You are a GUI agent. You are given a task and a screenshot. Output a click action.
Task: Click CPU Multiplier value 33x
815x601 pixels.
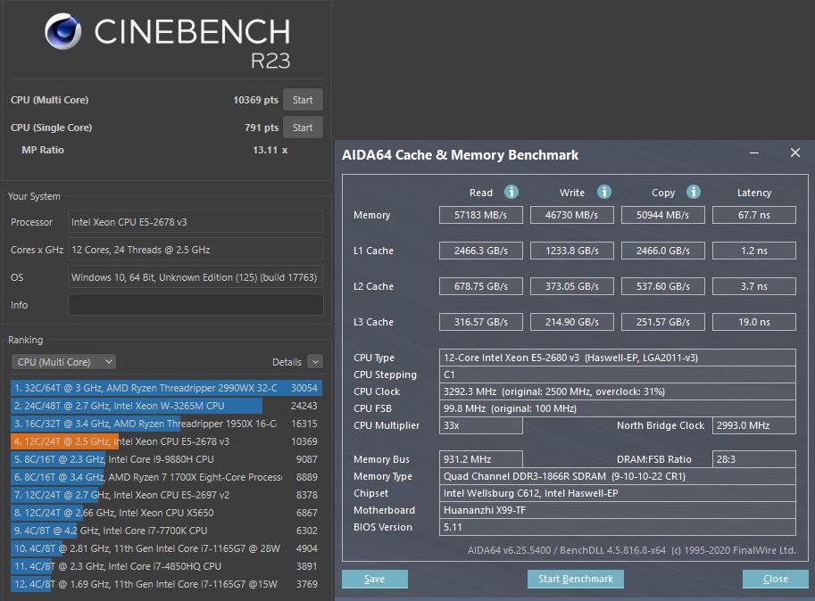481,425
